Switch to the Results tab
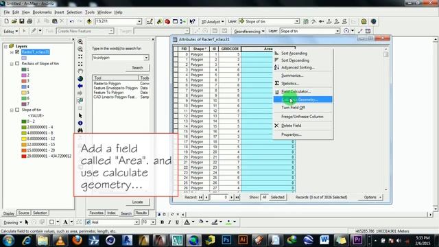439x247 pixels. tap(141, 213)
